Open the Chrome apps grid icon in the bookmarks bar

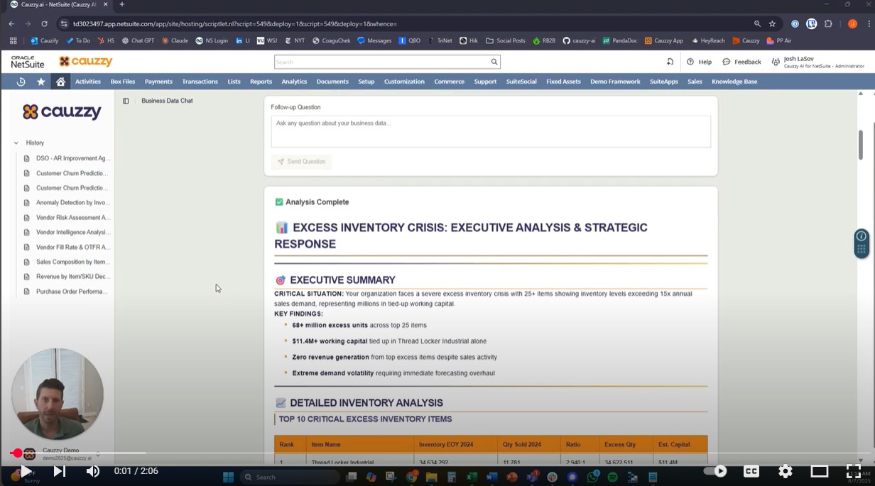pyautogui.click(x=13, y=40)
